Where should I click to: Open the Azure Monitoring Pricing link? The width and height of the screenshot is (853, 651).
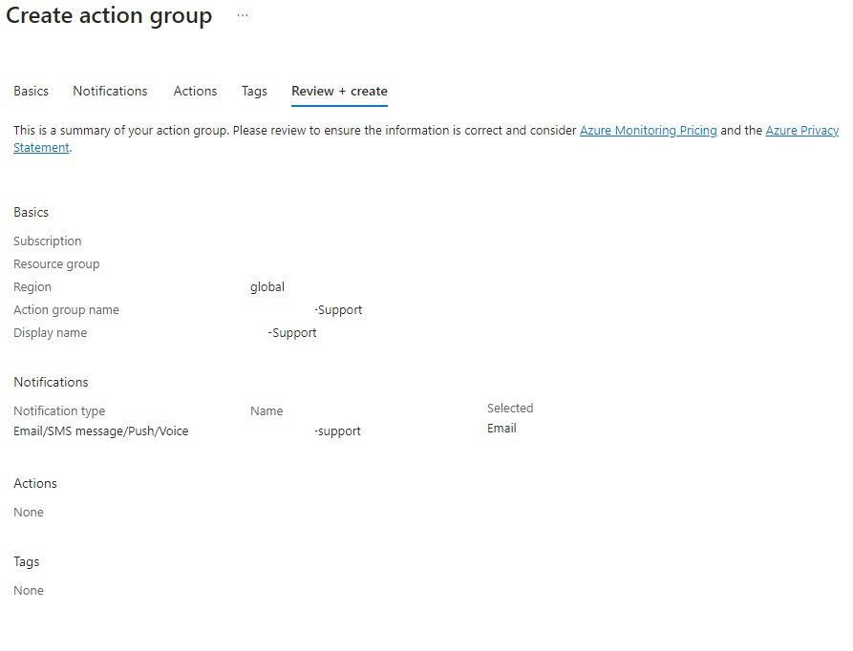pos(648,131)
